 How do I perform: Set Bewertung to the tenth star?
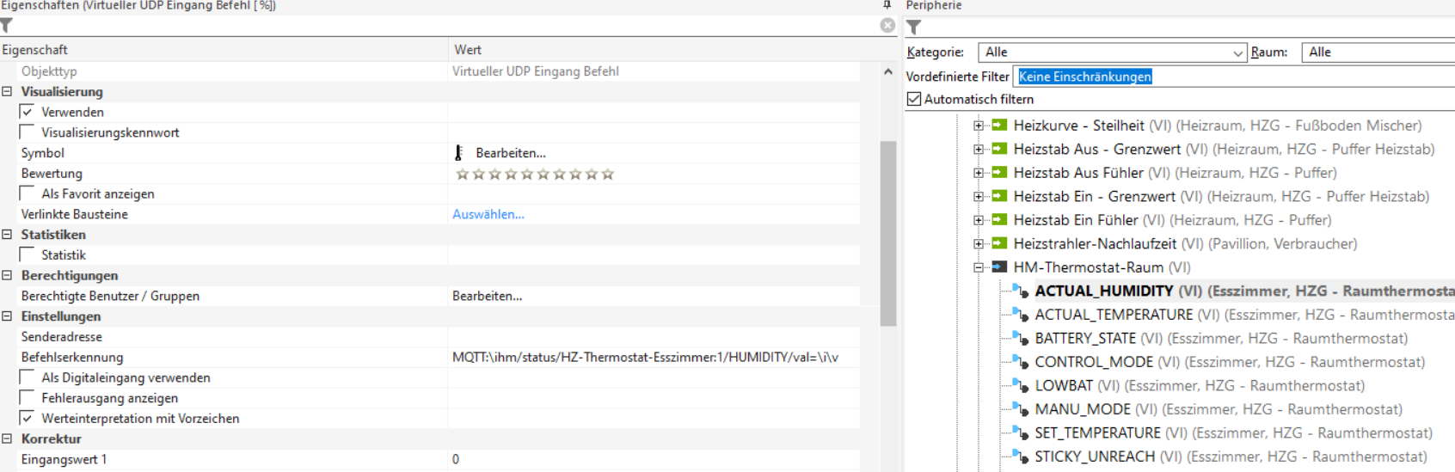click(608, 174)
